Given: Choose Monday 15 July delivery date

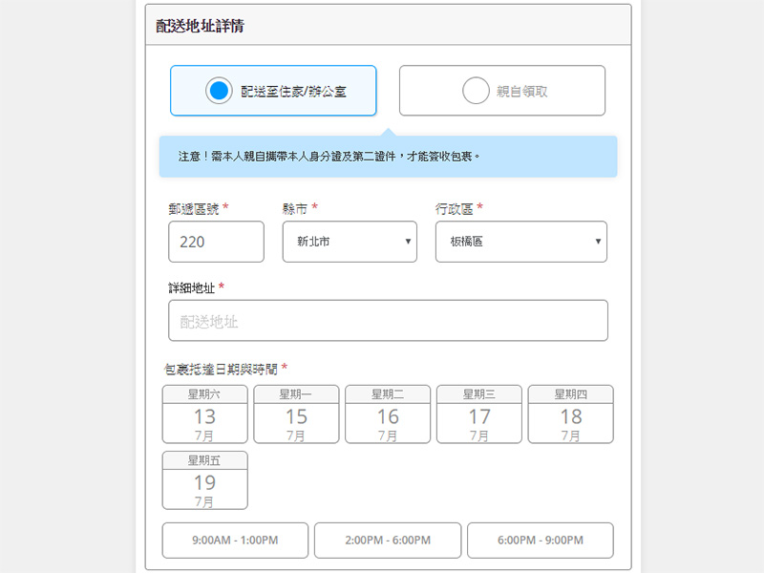Looking at the screenshot, I should 296,414.
